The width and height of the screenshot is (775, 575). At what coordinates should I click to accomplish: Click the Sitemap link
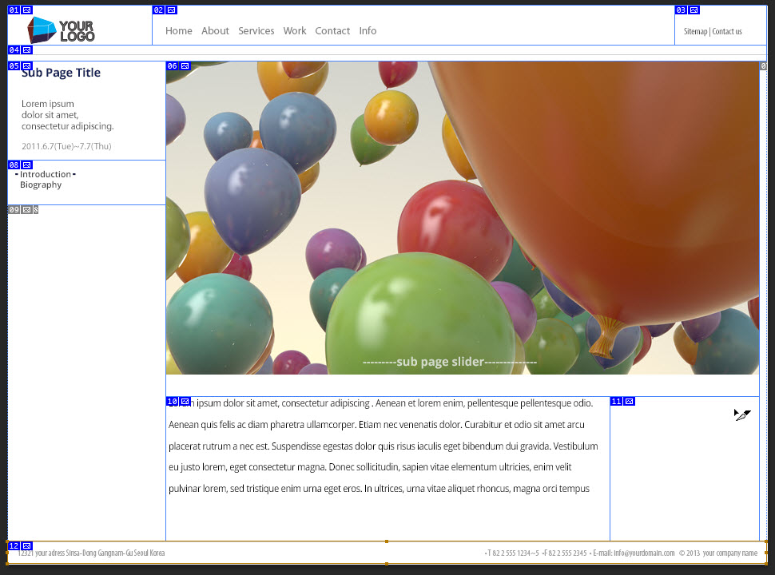[695, 32]
